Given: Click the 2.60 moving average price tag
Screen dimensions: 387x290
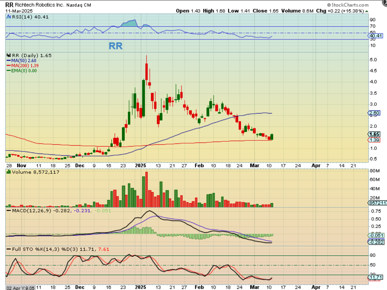Looking at the screenshot, I should pyautogui.click(x=374, y=113).
